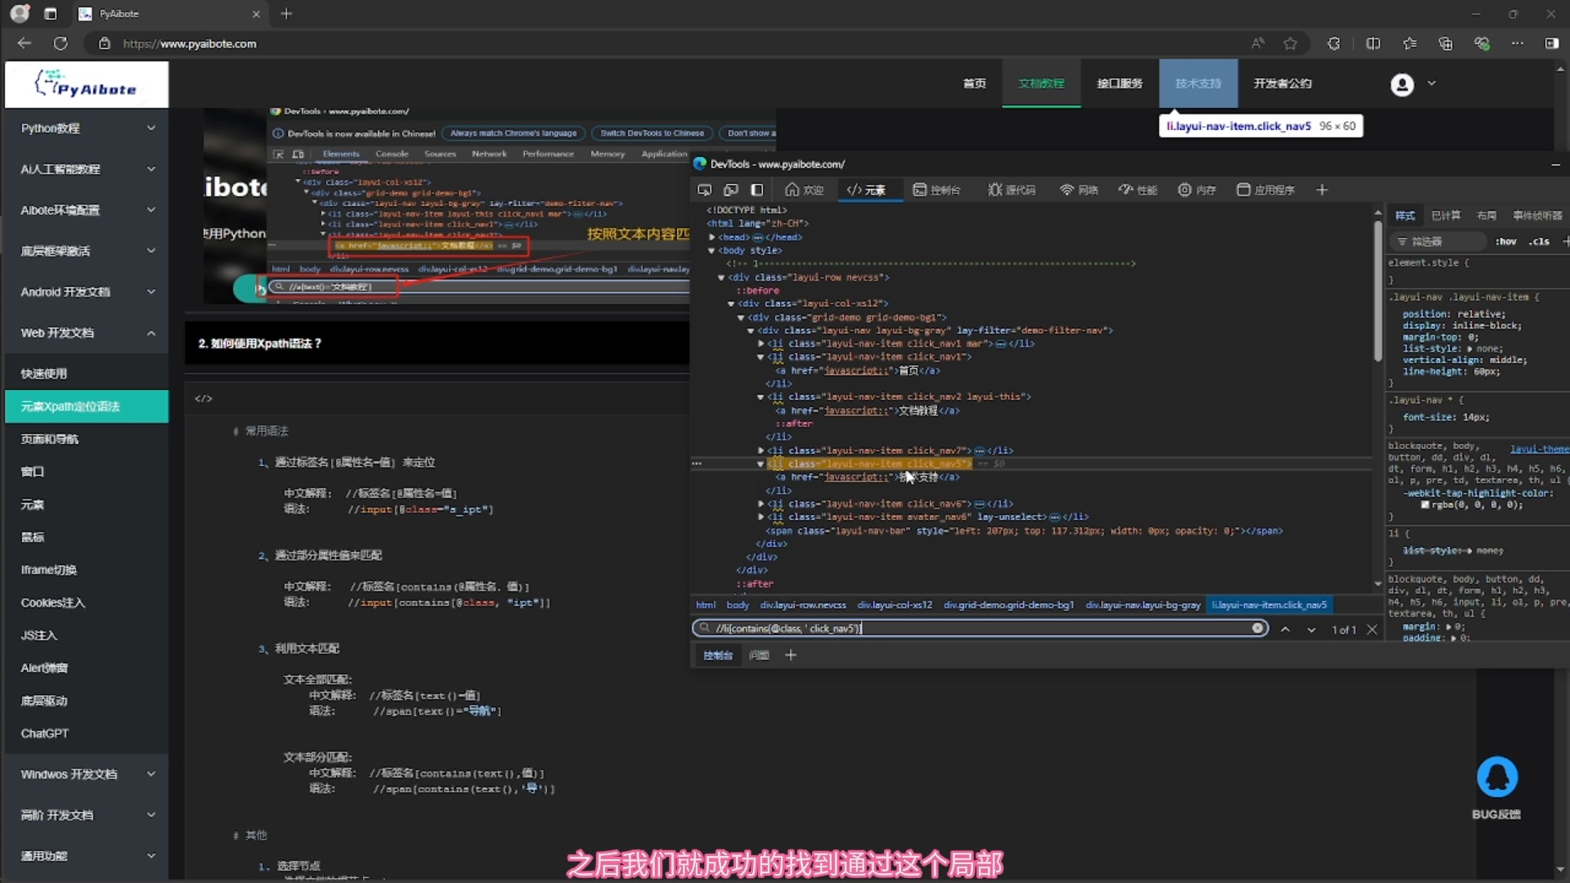
Task: Click the split screen icon in browser toolbar
Action: coord(1373,43)
